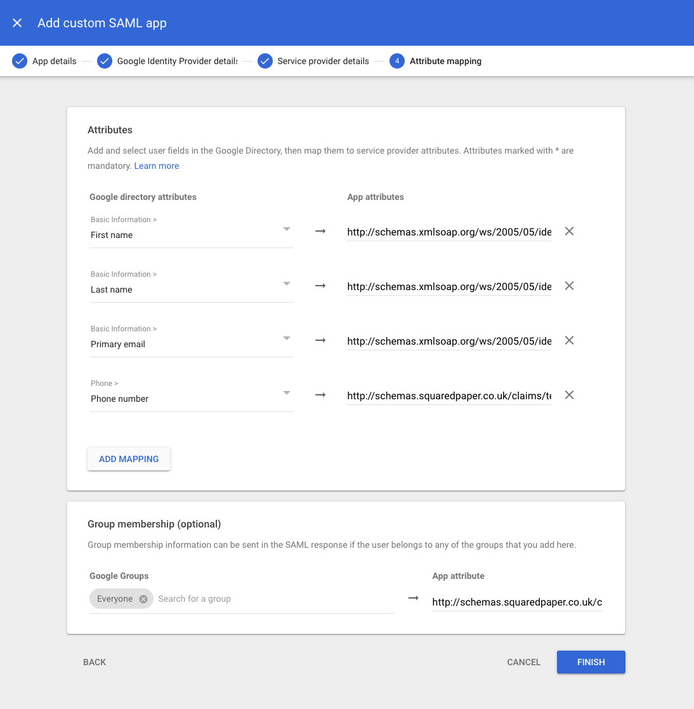694x709 pixels.
Task: Edit the Phone number app attribute field
Action: pos(449,395)
